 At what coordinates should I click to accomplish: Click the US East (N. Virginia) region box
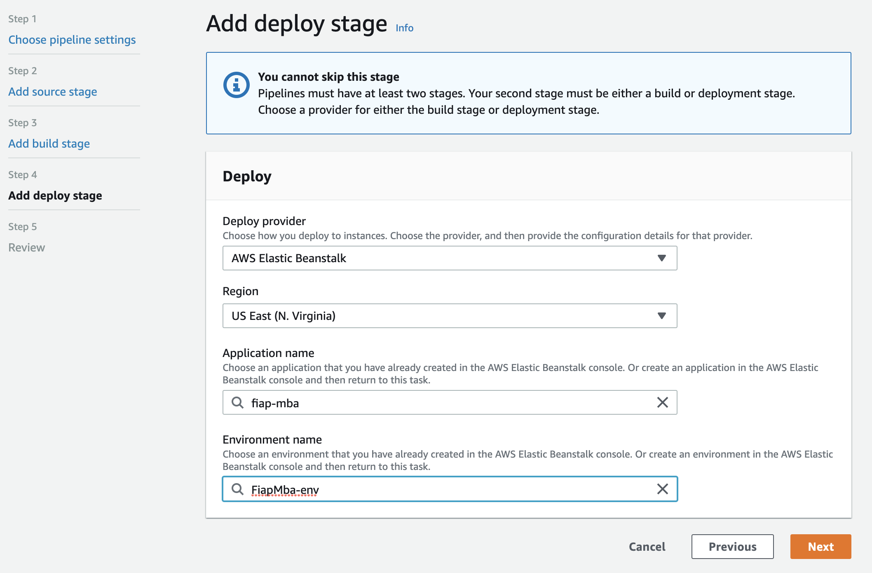click(437, 316)
